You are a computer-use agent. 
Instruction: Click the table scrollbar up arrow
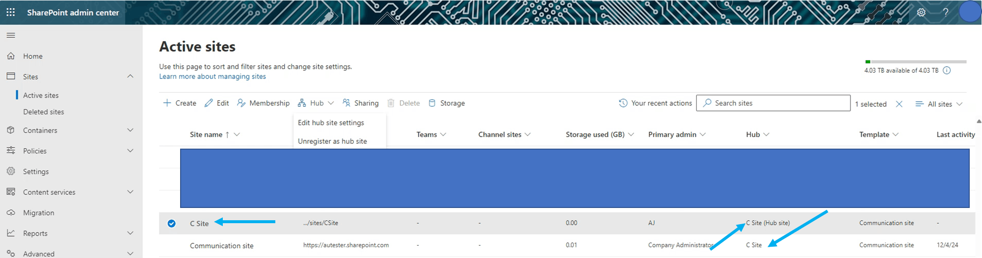click(979, 121)
